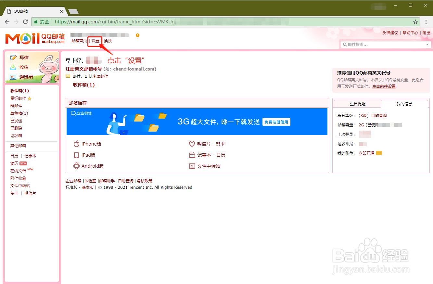The width and height of the screenshot is (433, 284).
Task: Click 立即开通 for 我的账单
Action: (366, 153)
